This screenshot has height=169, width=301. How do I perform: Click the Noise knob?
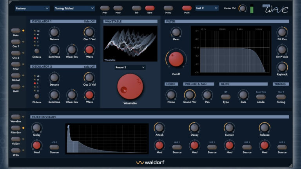click(x=171, y=95)
